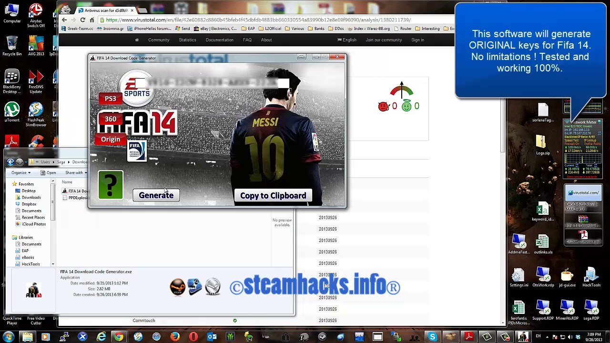Reload the browser page
Viewport: 610px width, 343px height.
point(82,20)
